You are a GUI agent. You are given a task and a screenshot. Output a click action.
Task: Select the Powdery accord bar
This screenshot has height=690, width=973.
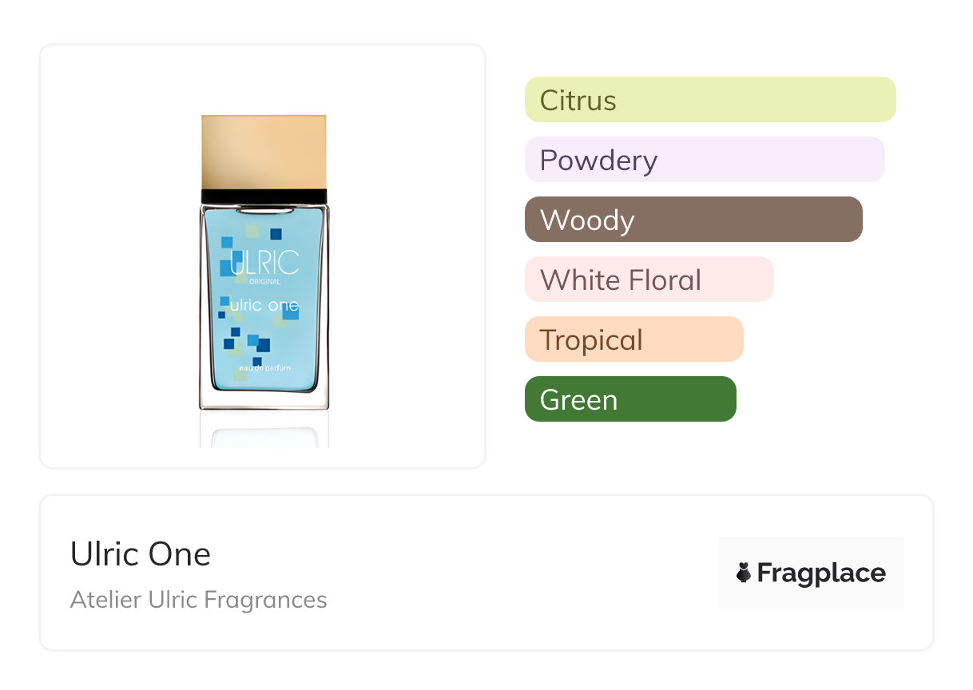pyautogui.click(x=704, y=160)
